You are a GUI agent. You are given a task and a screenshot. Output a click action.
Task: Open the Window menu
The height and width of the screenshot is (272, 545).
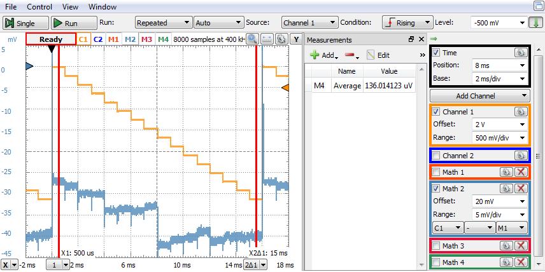pos(102,6)
